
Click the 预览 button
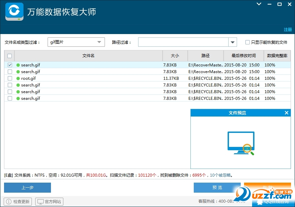pos(217,188)
